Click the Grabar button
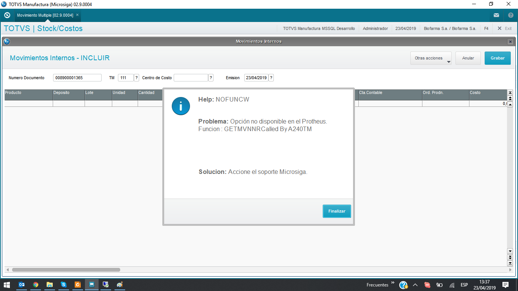This screenshot has height=291, width=518. pyautogui.click(x=498, y=58)
